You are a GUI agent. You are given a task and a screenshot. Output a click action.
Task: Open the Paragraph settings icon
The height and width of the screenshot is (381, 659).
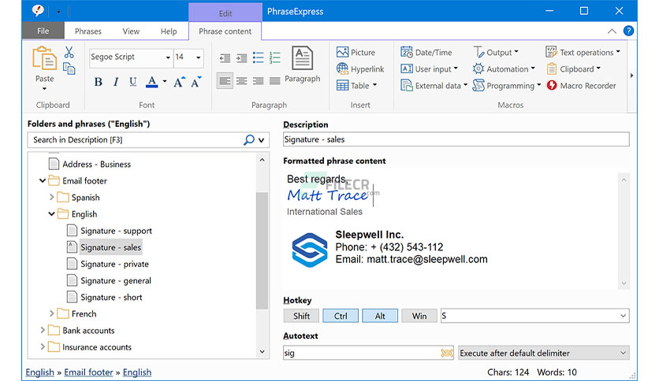click(302, 62)
